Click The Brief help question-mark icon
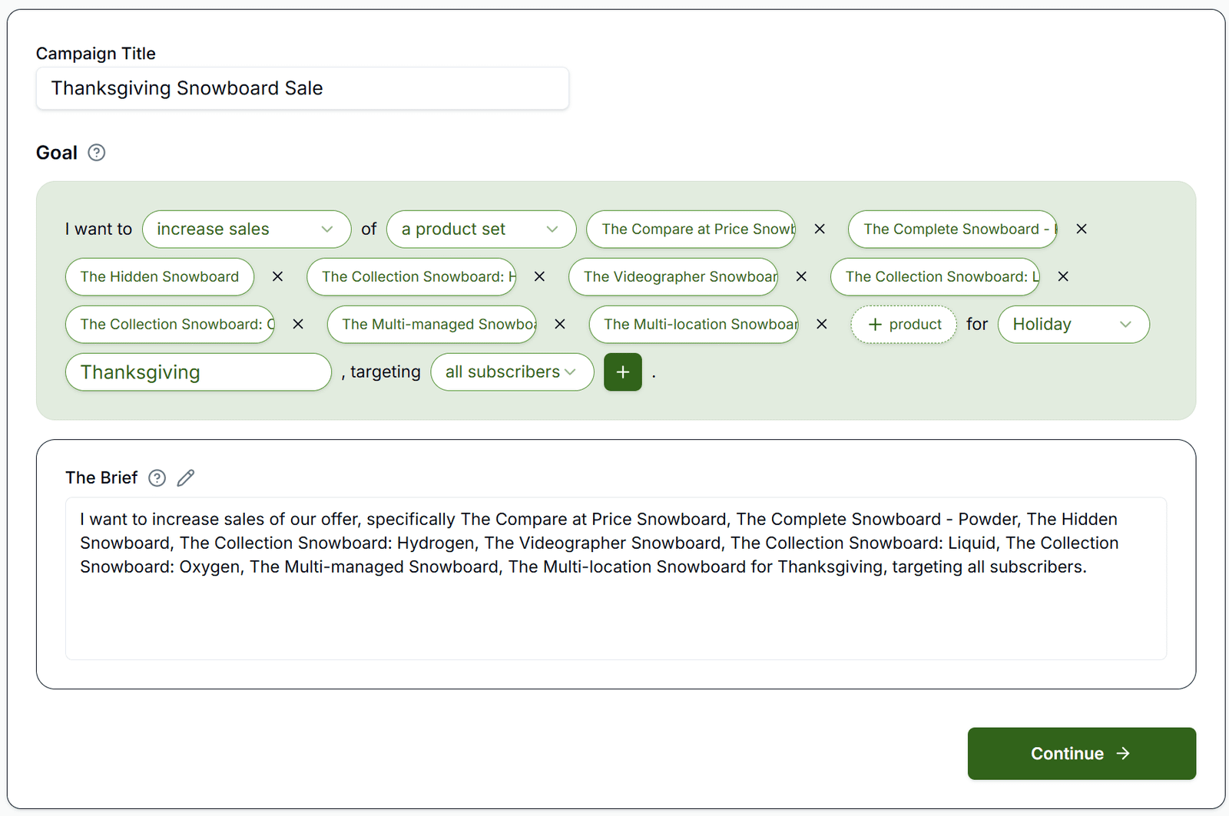The height and width of the screenshot is (816, 1229). click(x=157, y=478)
